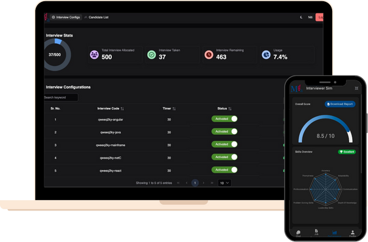Sort by Status column arrows
This screenshot has width=368, height=242.
(230, 109)
